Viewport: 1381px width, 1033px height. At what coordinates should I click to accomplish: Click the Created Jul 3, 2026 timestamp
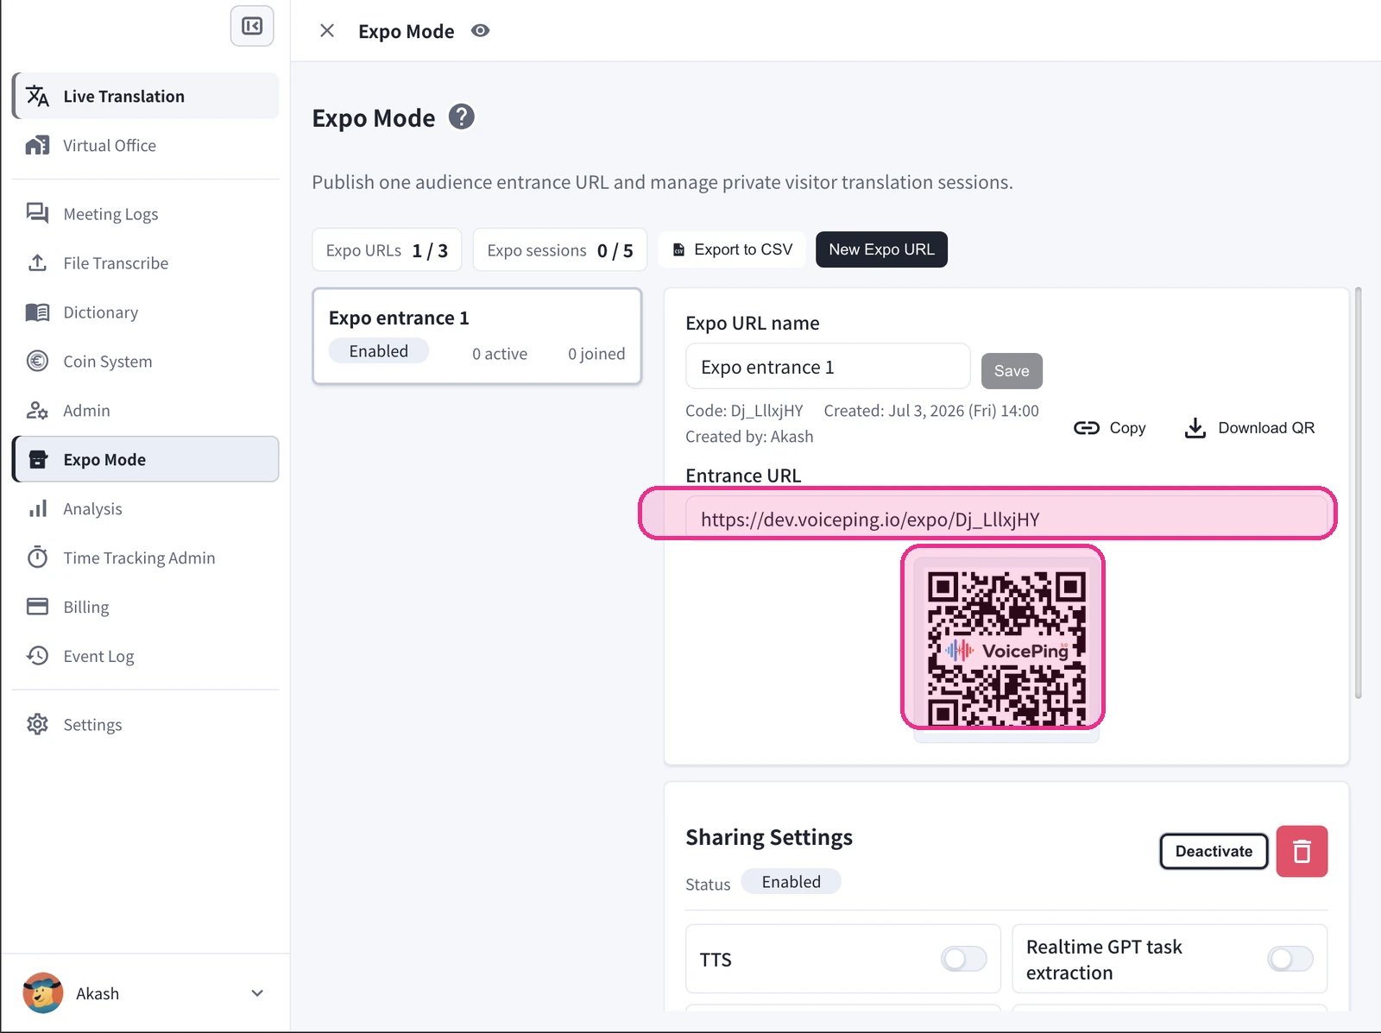(x=931, y=411)
